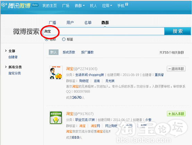
Task: Select 全部 in the left sidebar
Action: point(12,51)
